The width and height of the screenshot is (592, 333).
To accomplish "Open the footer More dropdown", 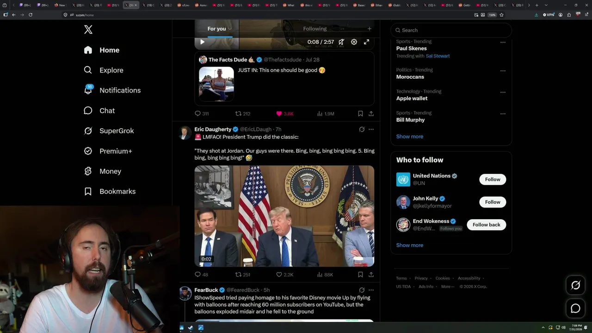I will (447, 287).
